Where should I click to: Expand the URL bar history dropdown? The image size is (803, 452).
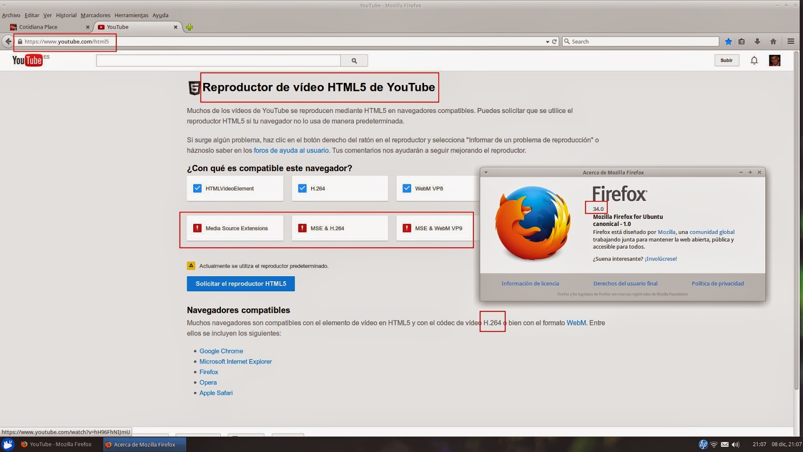[547, 42]
